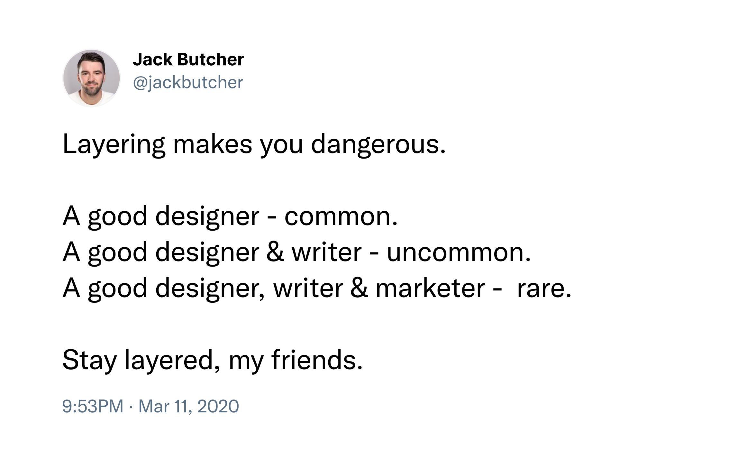Click the word "Layering" in the tweet
This screenshot has width=738, height=467.
pyautogui.click(x=114, y=145)
